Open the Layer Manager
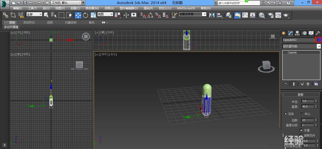322x149 pixels. click(229, 15)
